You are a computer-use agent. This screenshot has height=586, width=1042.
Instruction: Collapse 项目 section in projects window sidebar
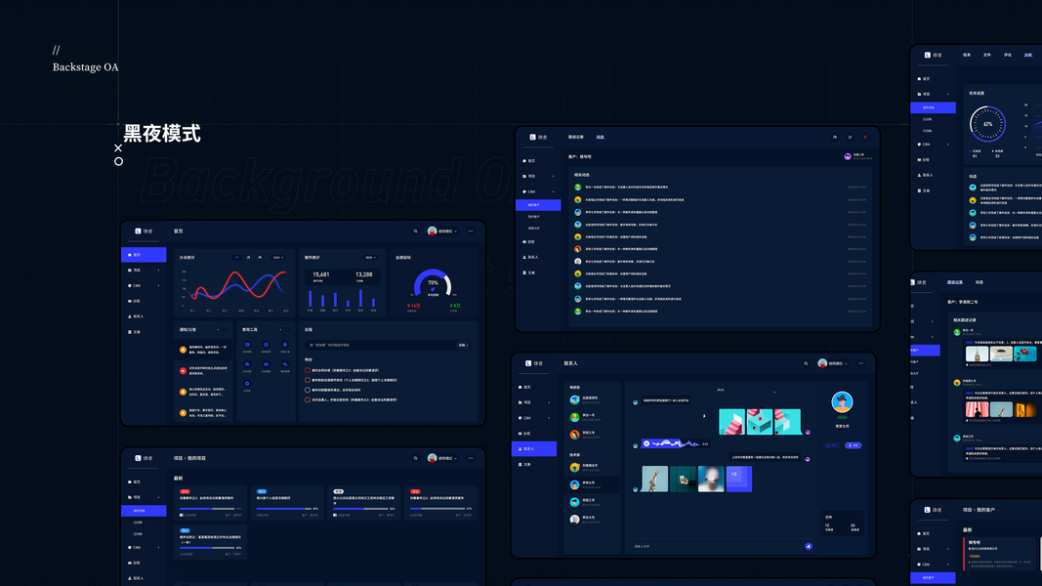point(158,497)
